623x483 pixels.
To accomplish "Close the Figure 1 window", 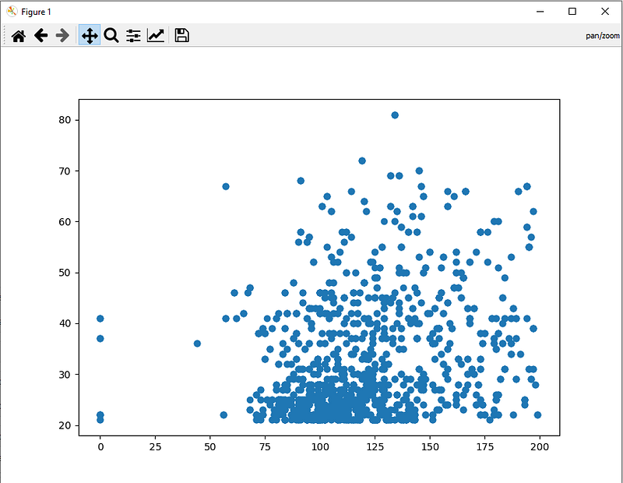I will tap(605, 12).
